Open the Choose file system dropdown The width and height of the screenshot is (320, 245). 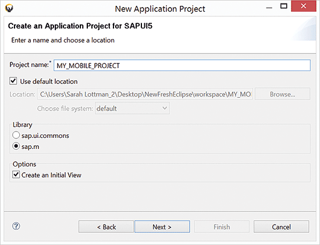[132, 108]
